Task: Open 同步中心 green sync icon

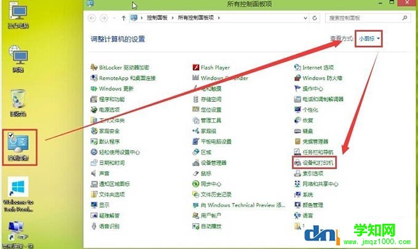Action: point(195,184)
